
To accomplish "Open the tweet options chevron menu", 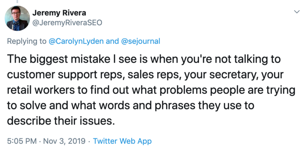I will (x=297, y=12).
